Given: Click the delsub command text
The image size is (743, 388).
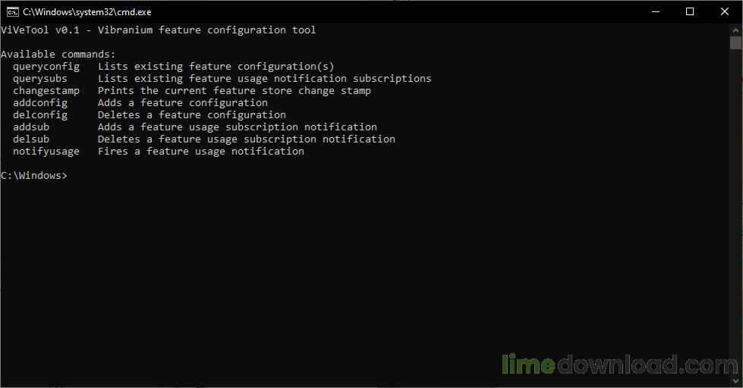Looking at the screenshot, I should 31,139.
